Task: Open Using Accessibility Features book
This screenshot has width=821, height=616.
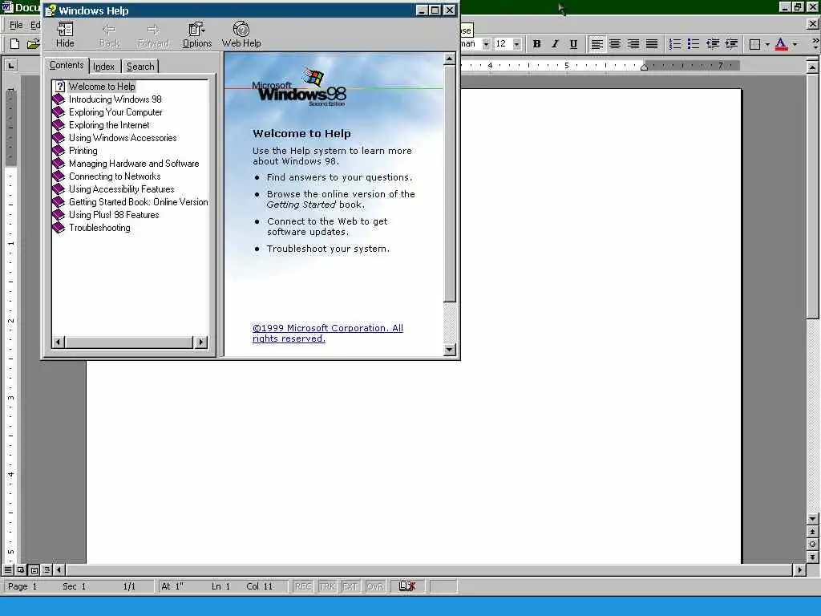Action: tap(122, 189)
